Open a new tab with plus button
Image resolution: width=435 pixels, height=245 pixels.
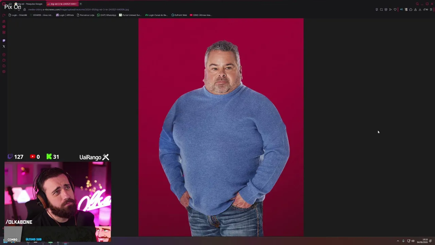pyautogui.click(x=81, y=4)
